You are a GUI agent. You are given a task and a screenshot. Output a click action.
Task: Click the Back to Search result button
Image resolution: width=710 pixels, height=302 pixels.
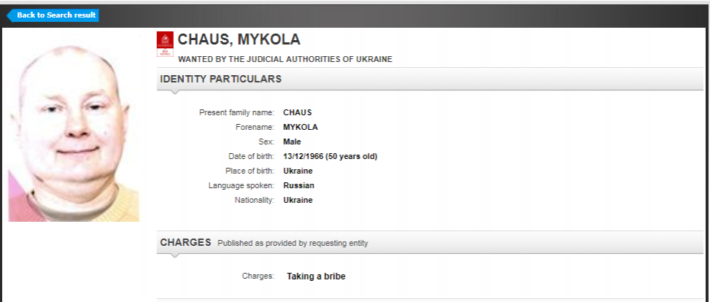coord(53,15)
